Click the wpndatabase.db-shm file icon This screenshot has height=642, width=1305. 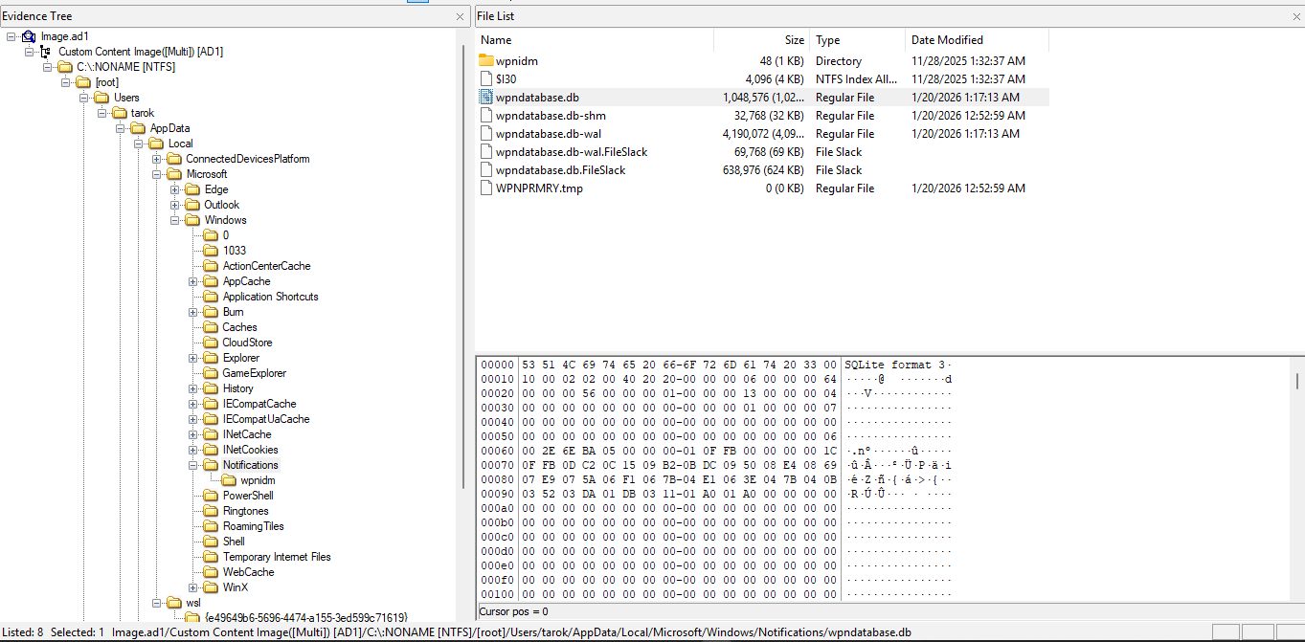pyautogui.click(x=485, y=116)
